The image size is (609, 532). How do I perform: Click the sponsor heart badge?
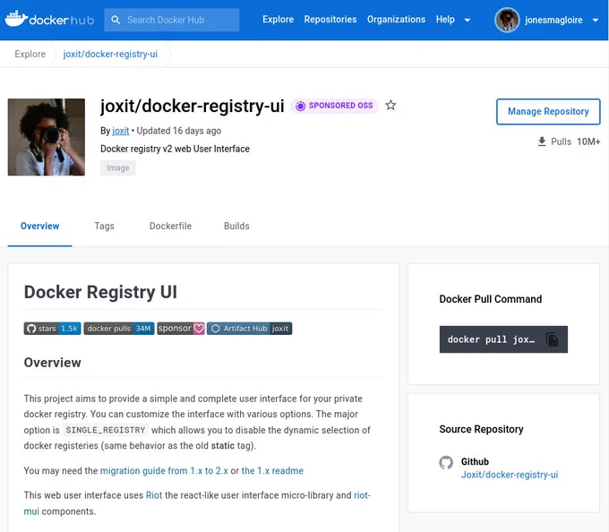[x=181, y=329]
